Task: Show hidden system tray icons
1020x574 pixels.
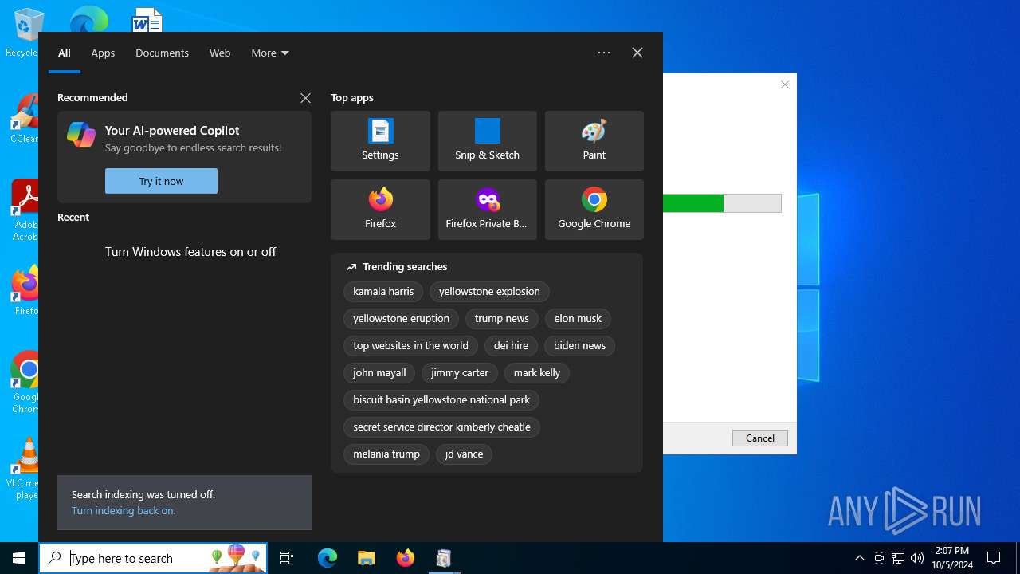Action: click(859, 558)
